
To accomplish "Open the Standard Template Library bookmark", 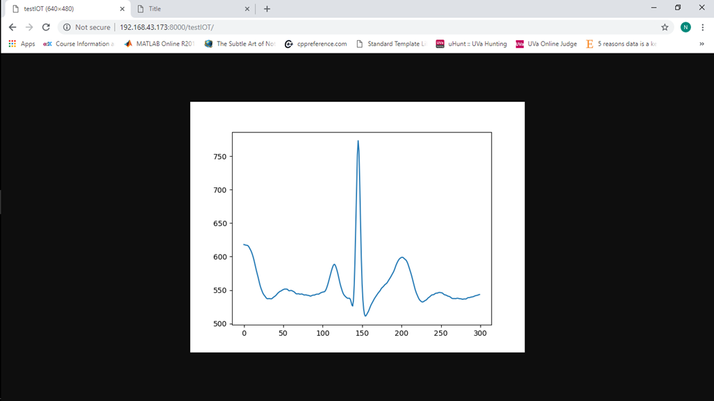I will click(x=391, y=44).
